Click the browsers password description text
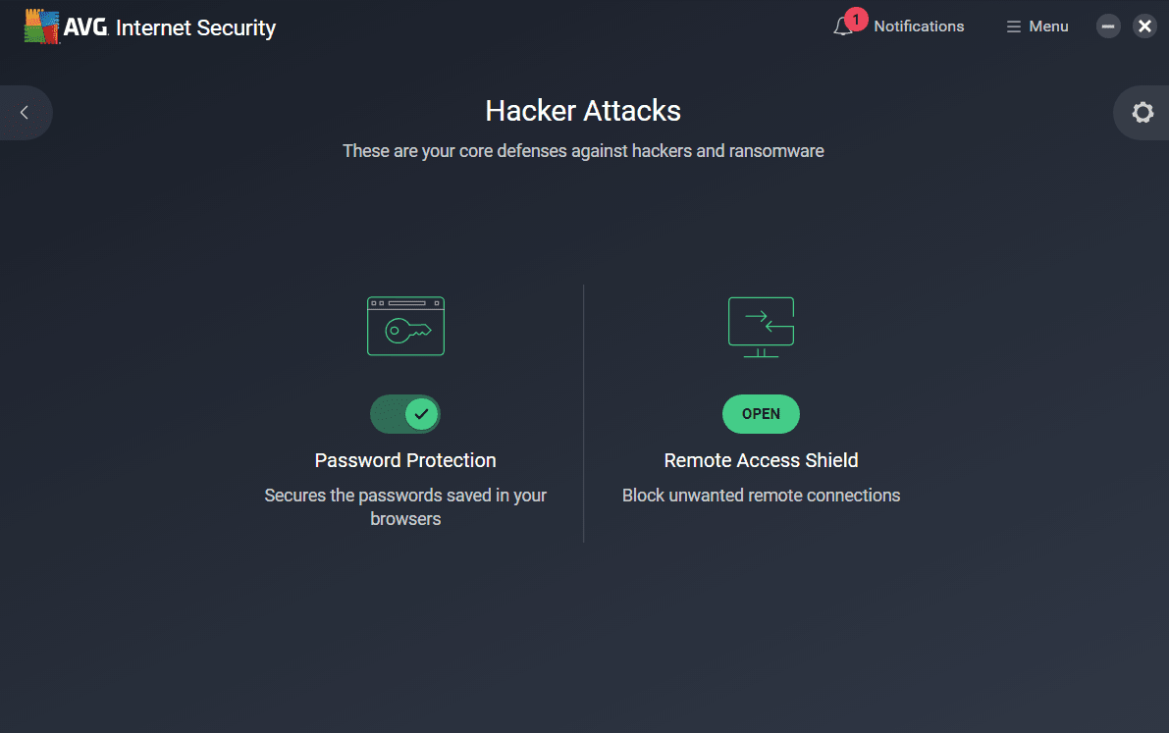 405,506
